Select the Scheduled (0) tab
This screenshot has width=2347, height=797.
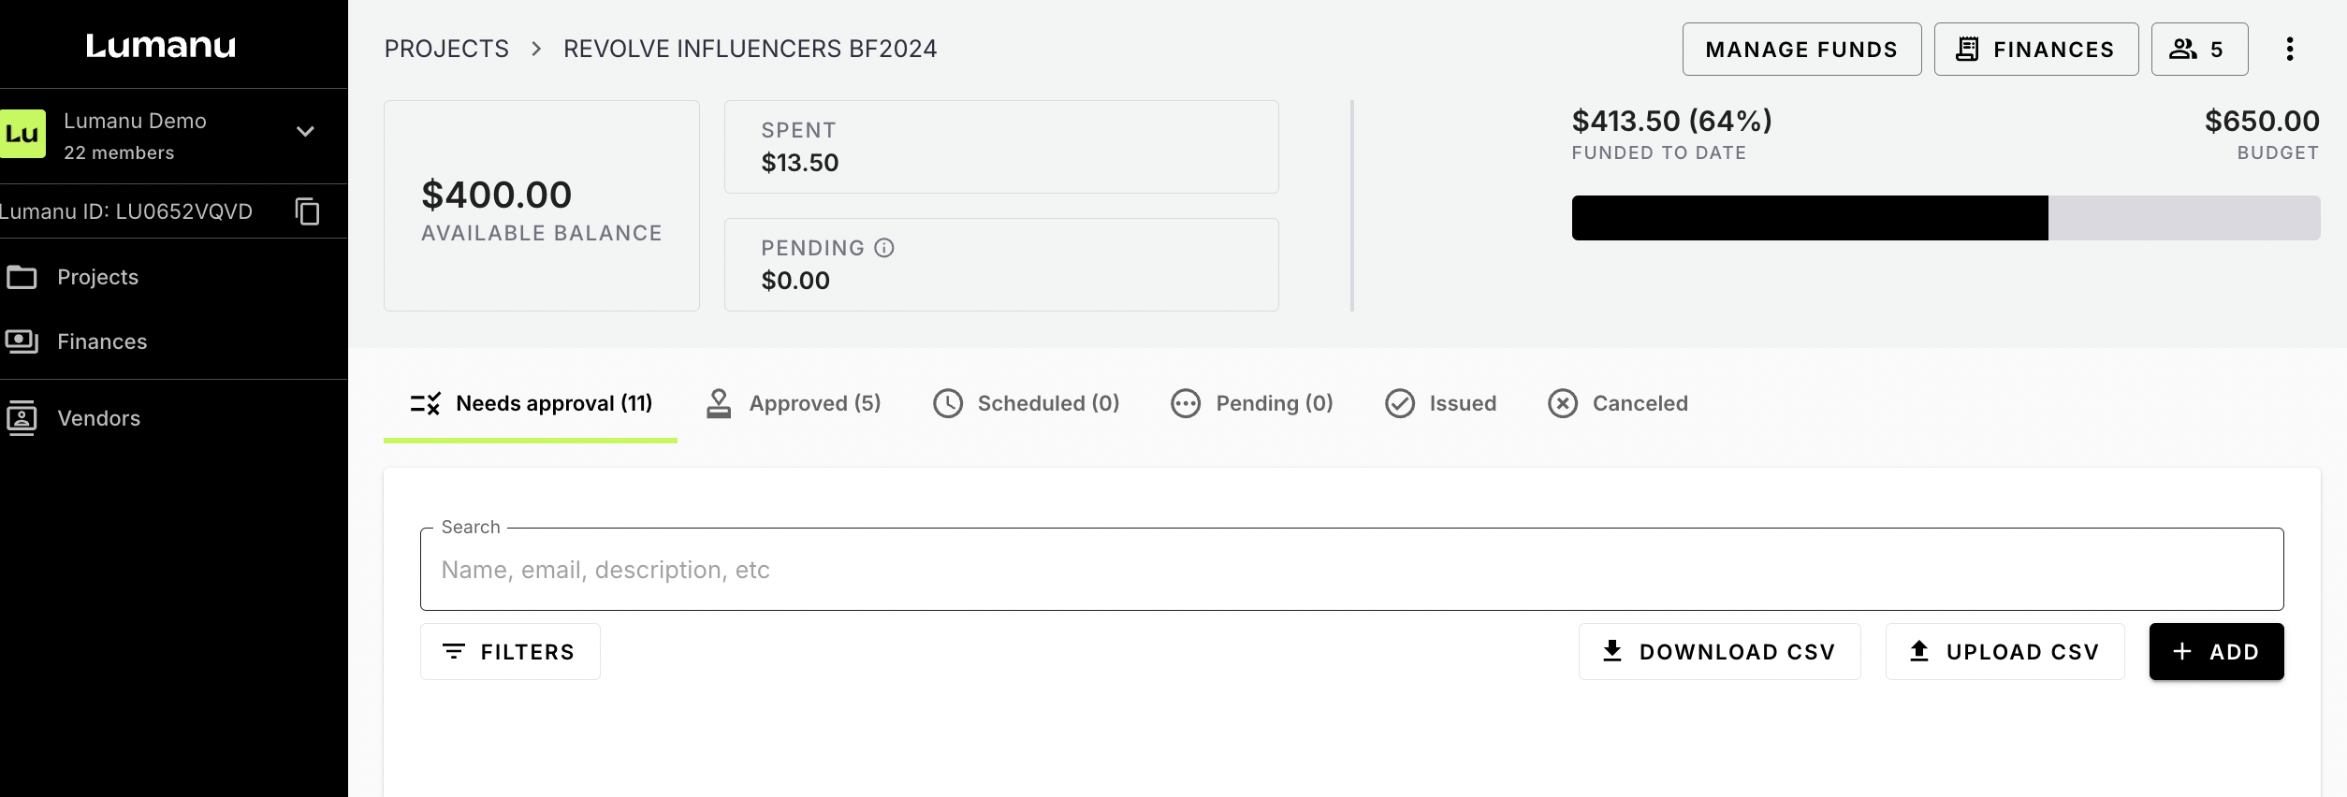1027,403
